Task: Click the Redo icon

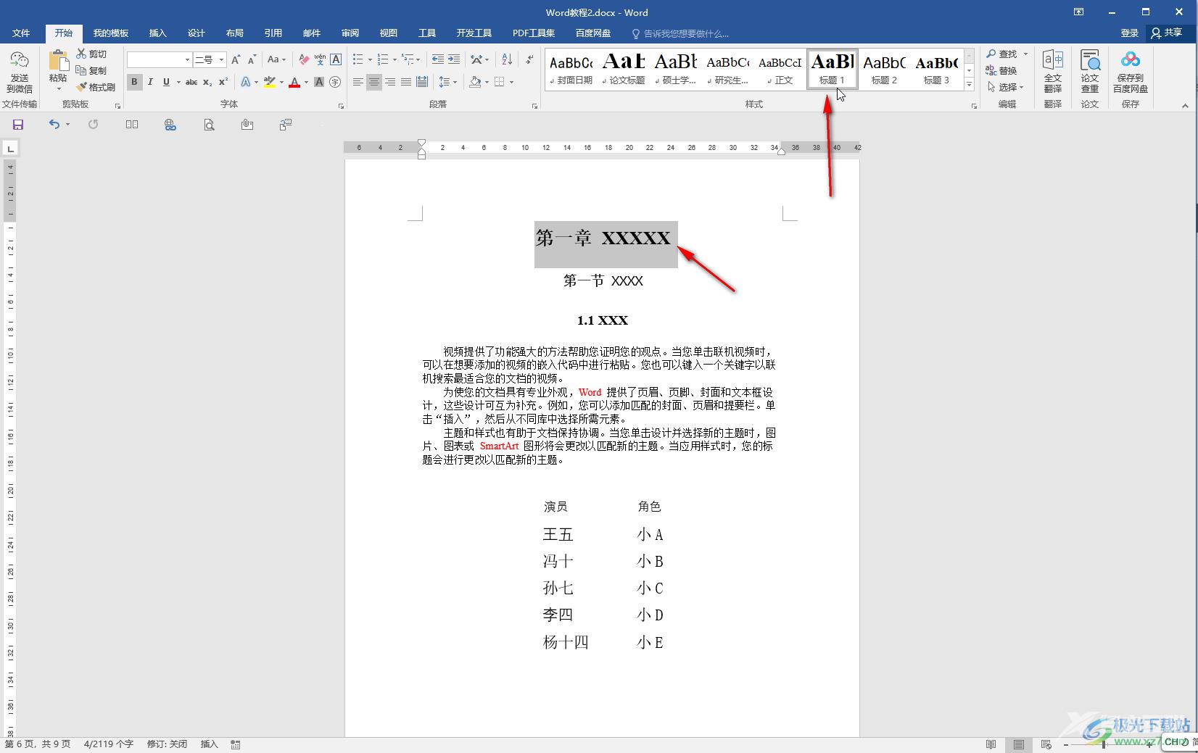Action: click(93, 125)
